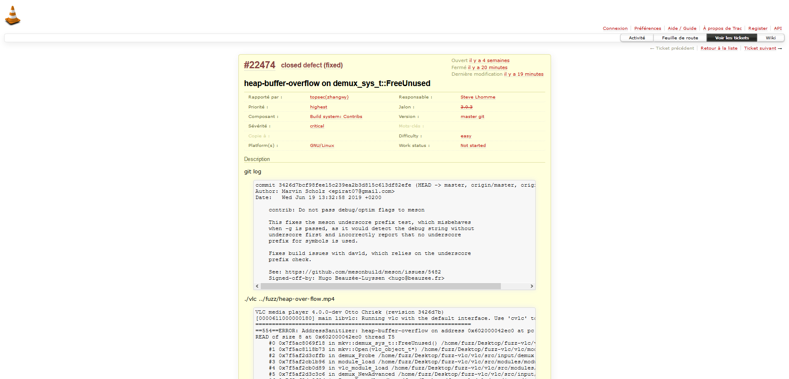This screenshot has height=379, width=789.
Task: Click the Steve Lhomme owner link
Action: 478,97
